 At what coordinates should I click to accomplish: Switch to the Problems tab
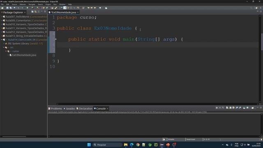pyautogui.click(x=55, y=109)
